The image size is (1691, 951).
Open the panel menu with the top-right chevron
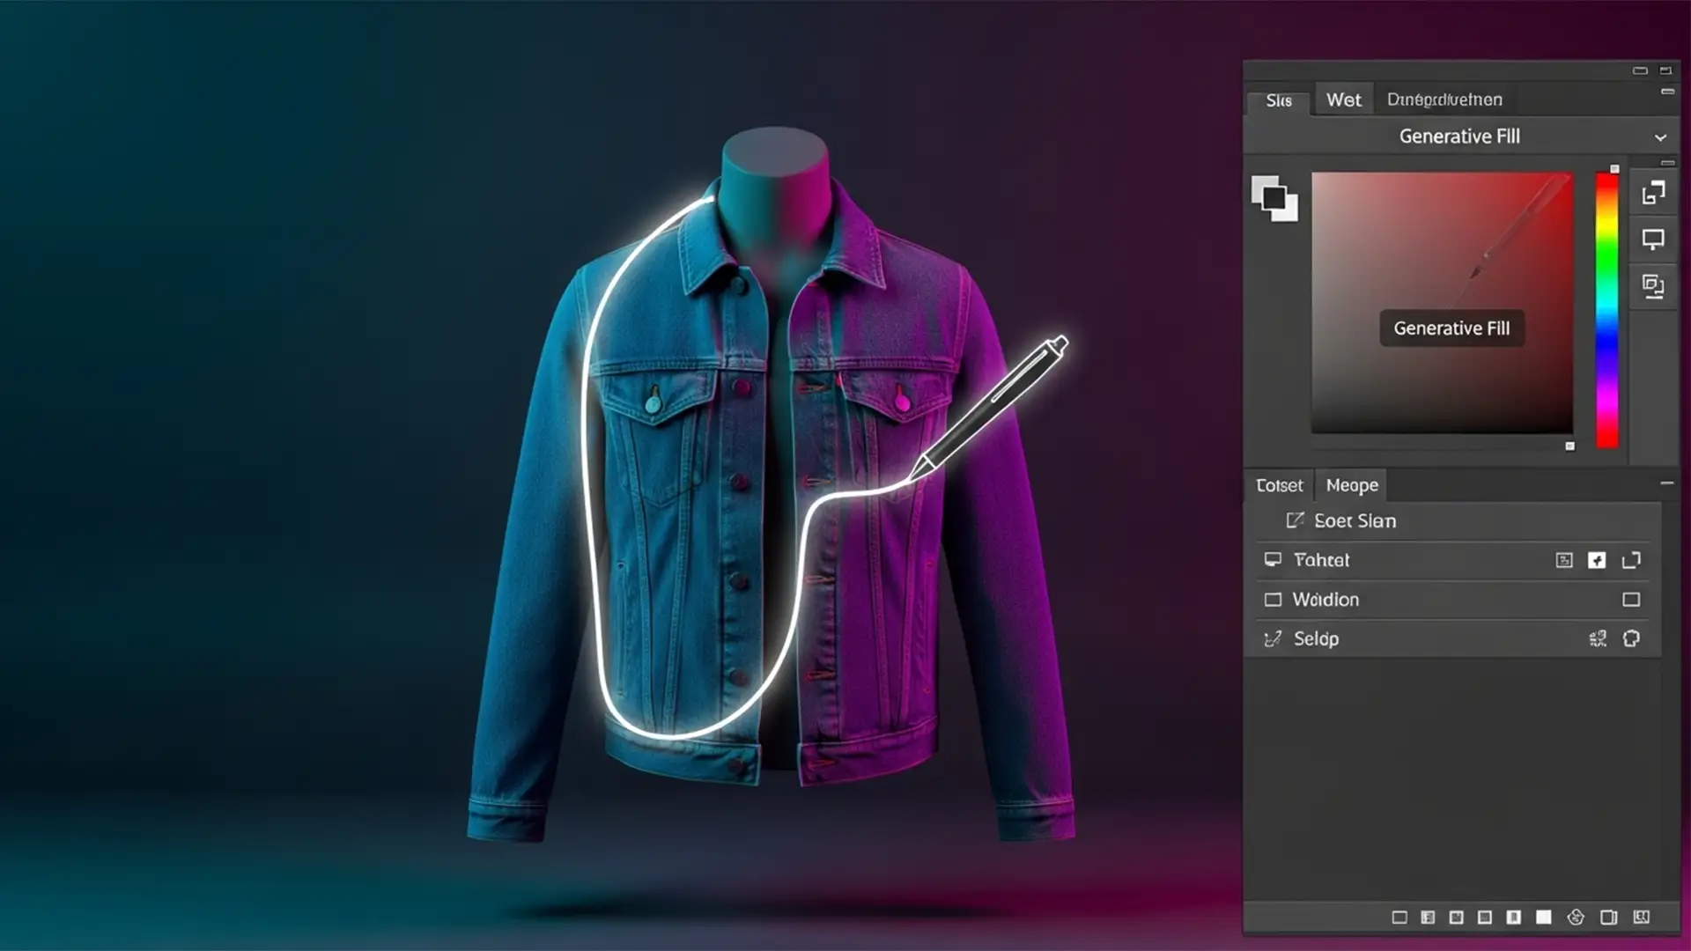[1661, 136]
